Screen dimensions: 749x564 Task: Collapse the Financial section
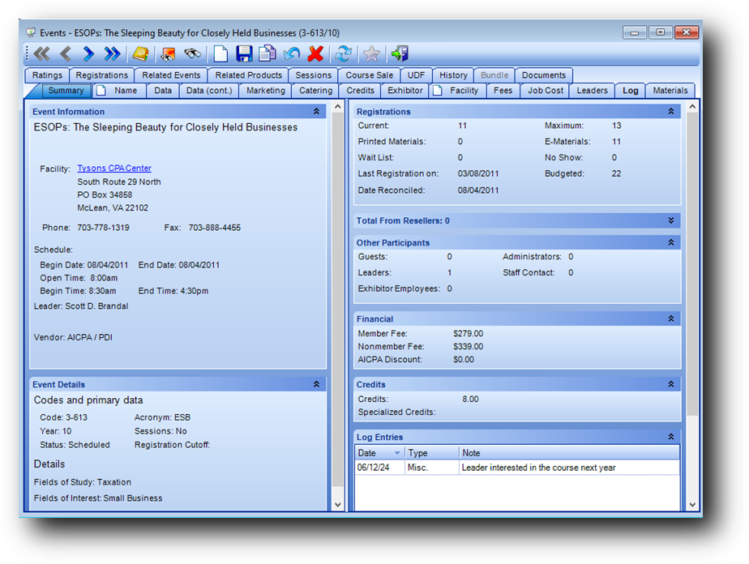tap(670, 319)
